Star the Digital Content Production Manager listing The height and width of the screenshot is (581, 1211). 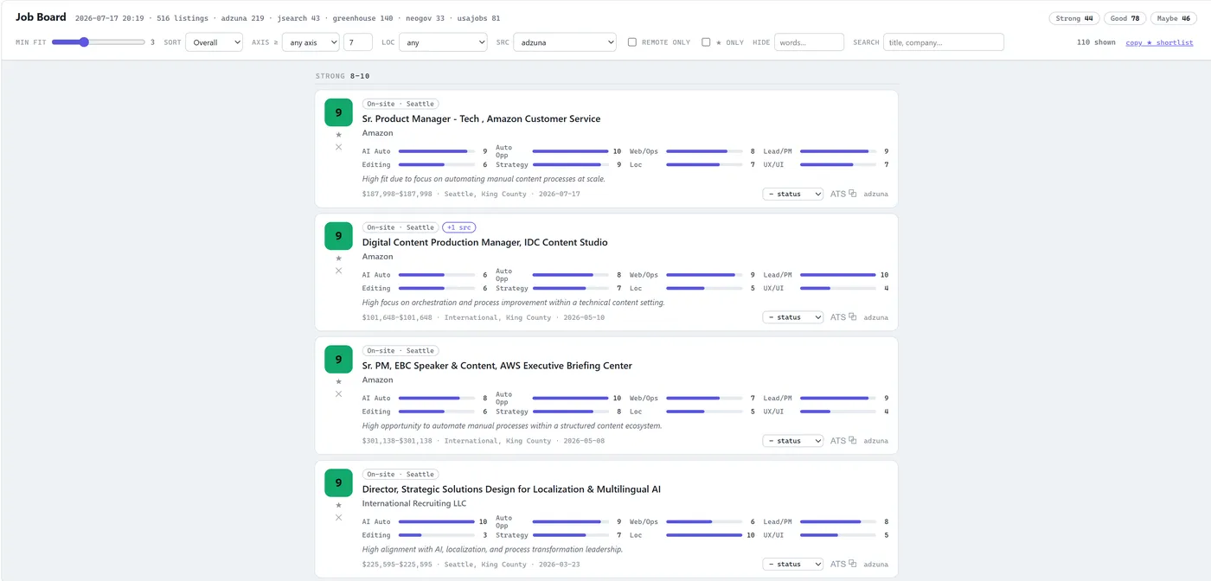tap(338, 259)
